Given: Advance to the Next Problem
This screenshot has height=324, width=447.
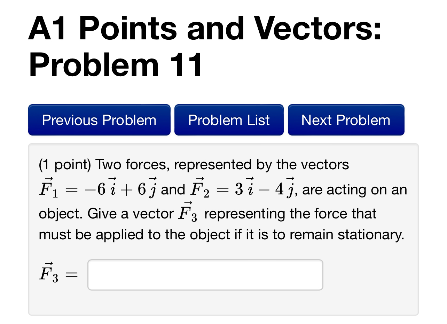Looking at the screenshot, I should 346,120.
